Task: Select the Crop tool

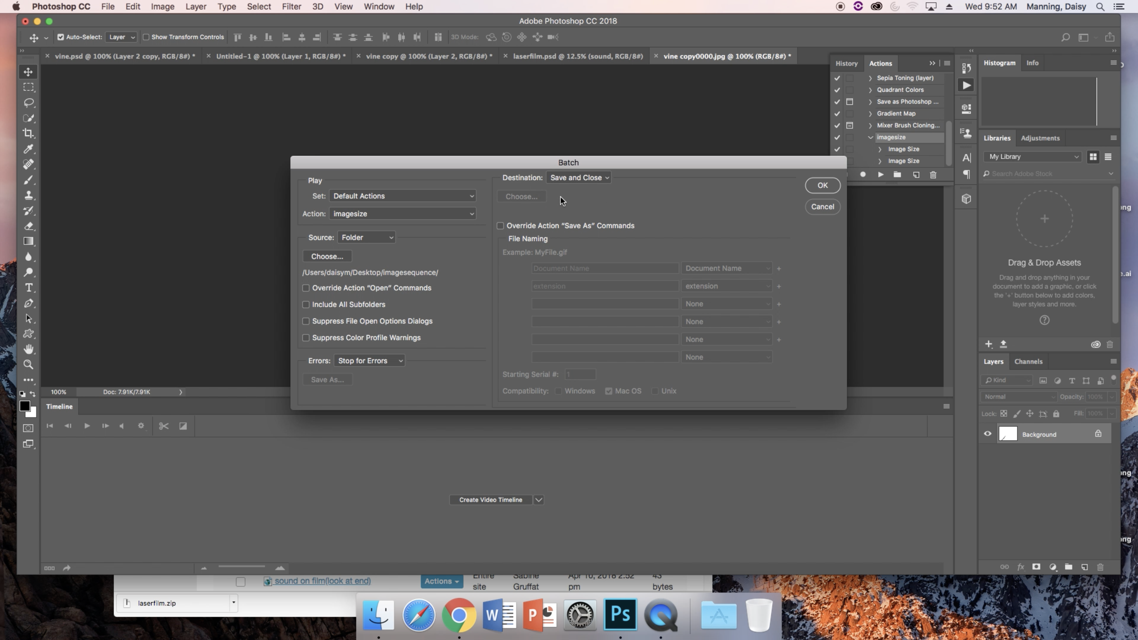Action: click(x=28, y=133)
